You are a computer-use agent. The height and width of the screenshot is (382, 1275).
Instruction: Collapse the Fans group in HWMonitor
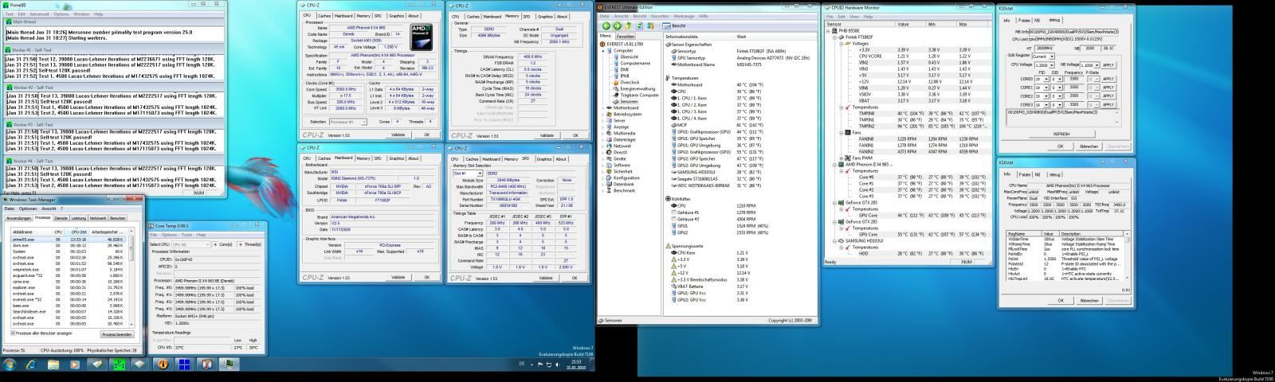tap(842, 132)
